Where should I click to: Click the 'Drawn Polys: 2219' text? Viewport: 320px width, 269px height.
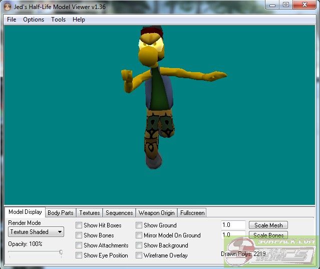pyautogui.click(x=243, y=254)
